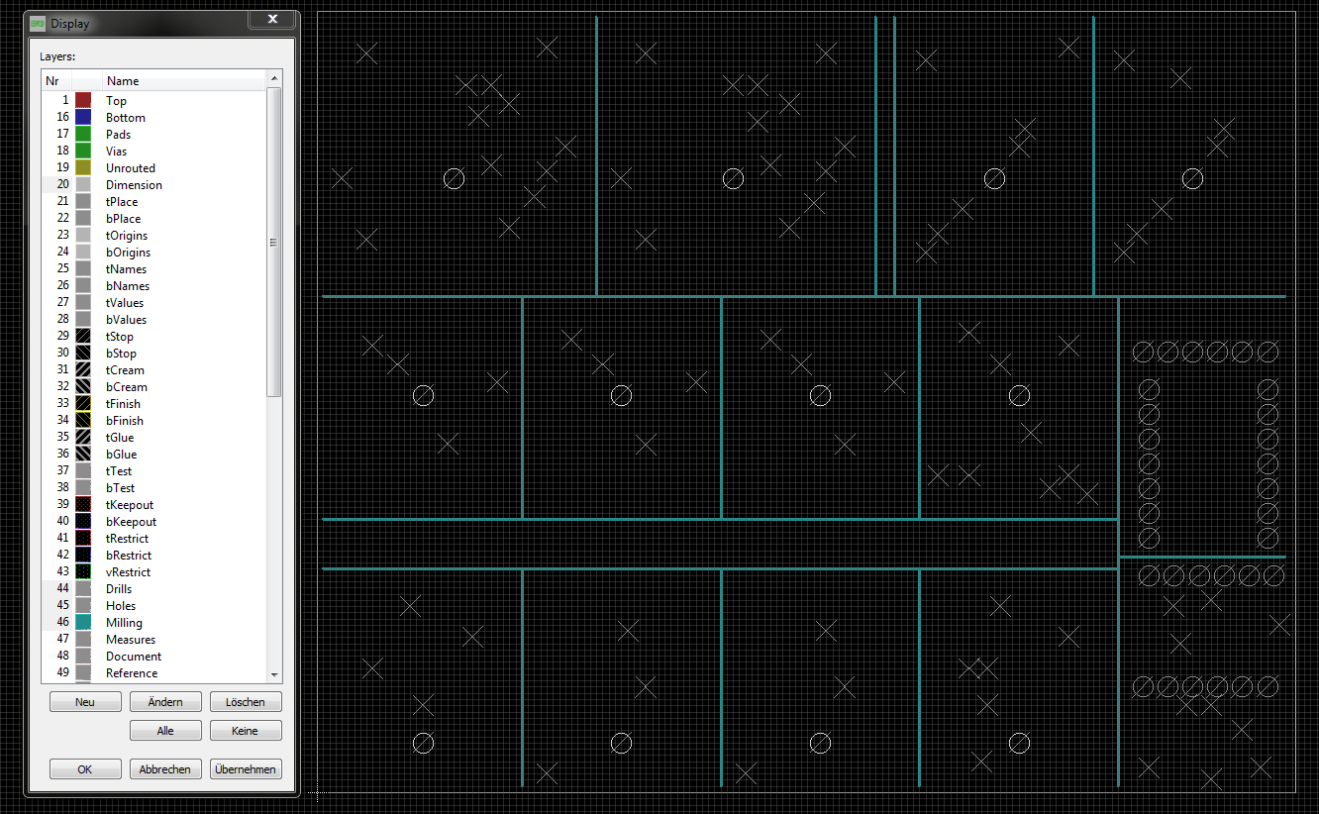Click the vRestrict green dotted swatch
This screenshot has height=814, width=1319.
point(83,572)
